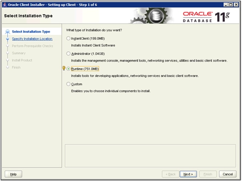242x181 pixels.
Task: Click the Next > button
Action: click(x=188, y=174)
